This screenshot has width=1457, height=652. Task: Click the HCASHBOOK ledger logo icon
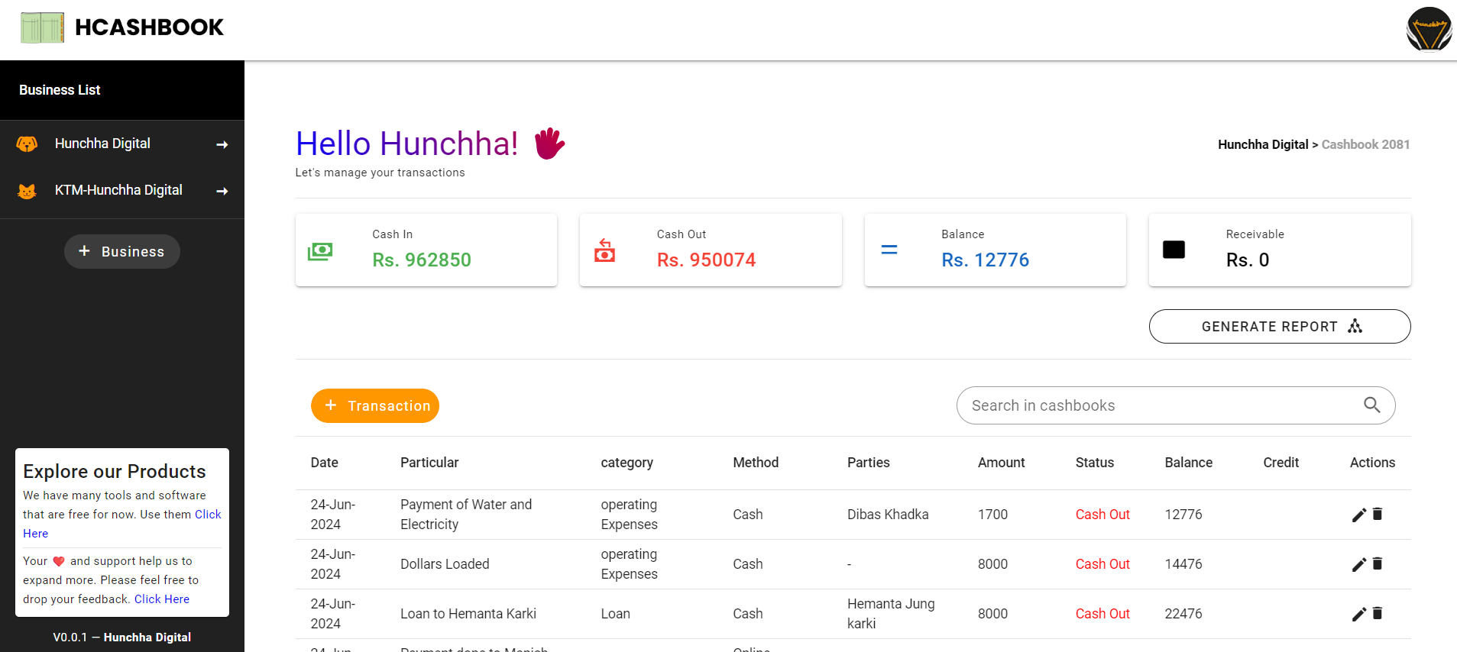pyautogui.click(x=42, y=27)
